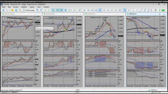The width and height of the screenshot is (168, 94).
Task: Click EUR-1 profile name in status bar
Action: tap(78, 90)
